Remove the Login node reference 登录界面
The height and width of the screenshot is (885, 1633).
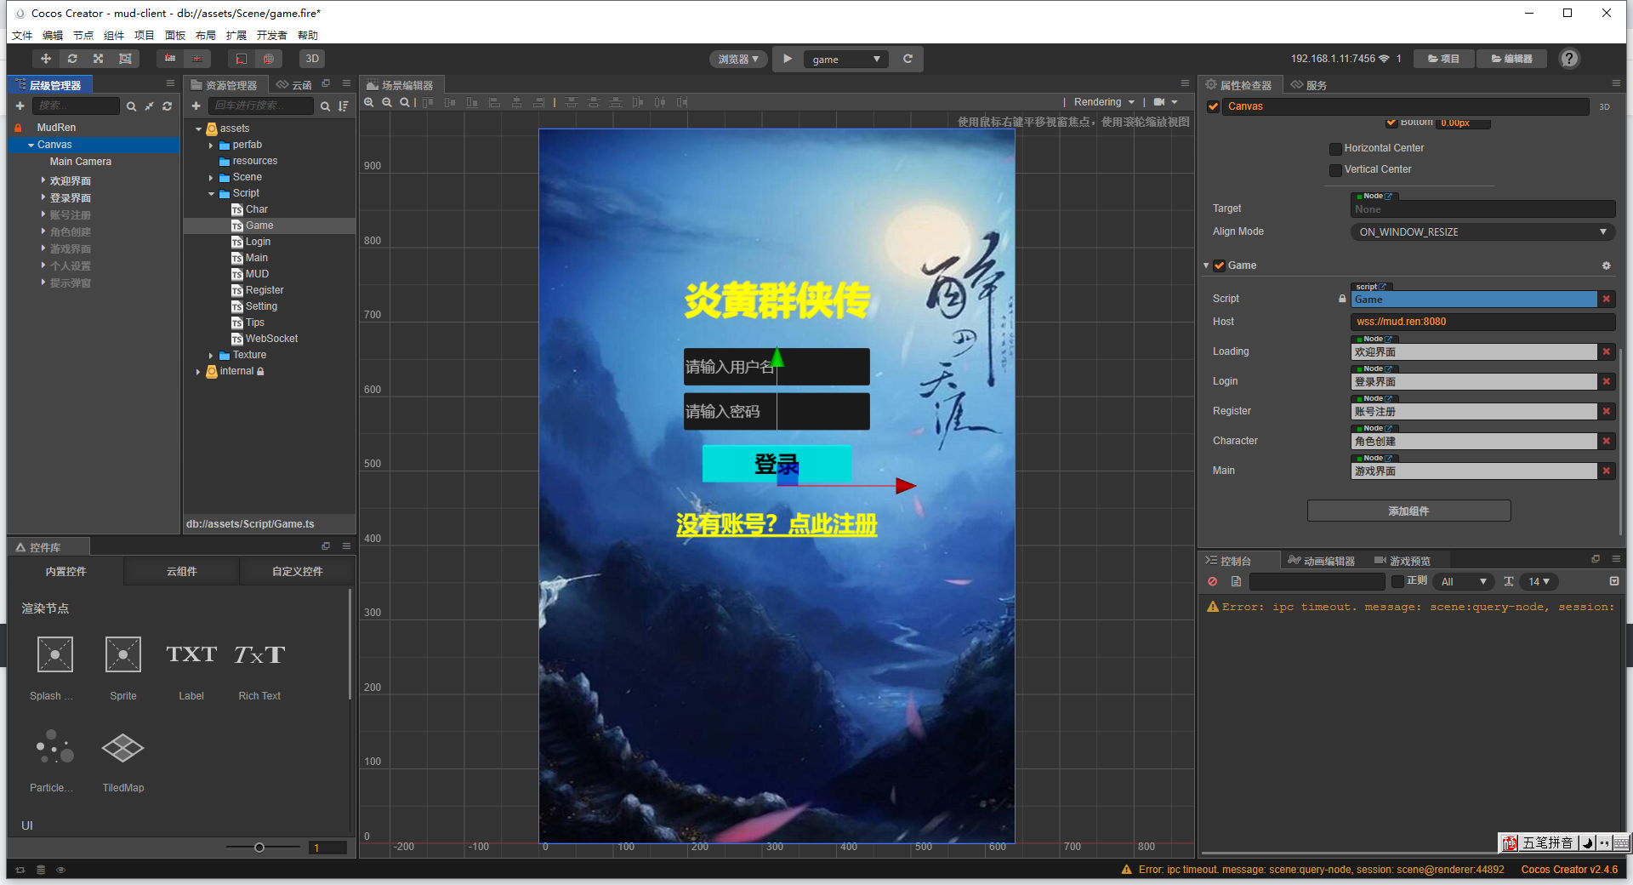click(x=1607, y=381)
